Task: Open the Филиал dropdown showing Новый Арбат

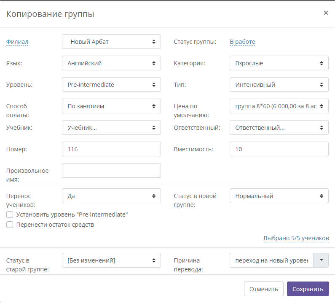Action: click(111, 42)
